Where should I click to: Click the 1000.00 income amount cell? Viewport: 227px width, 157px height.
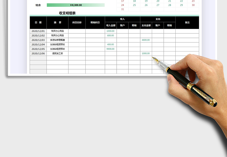point(111,31)
